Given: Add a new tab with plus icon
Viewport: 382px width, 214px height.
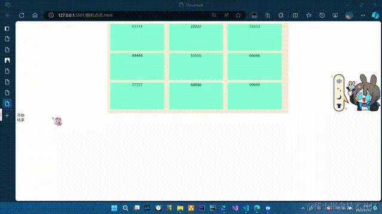Looking at the screenshot, I should coord(7,115).
